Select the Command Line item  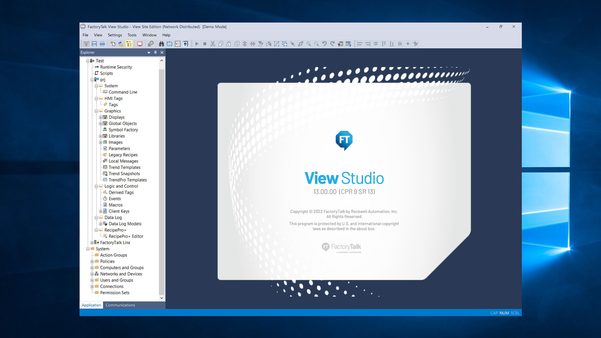click(123, 92)
